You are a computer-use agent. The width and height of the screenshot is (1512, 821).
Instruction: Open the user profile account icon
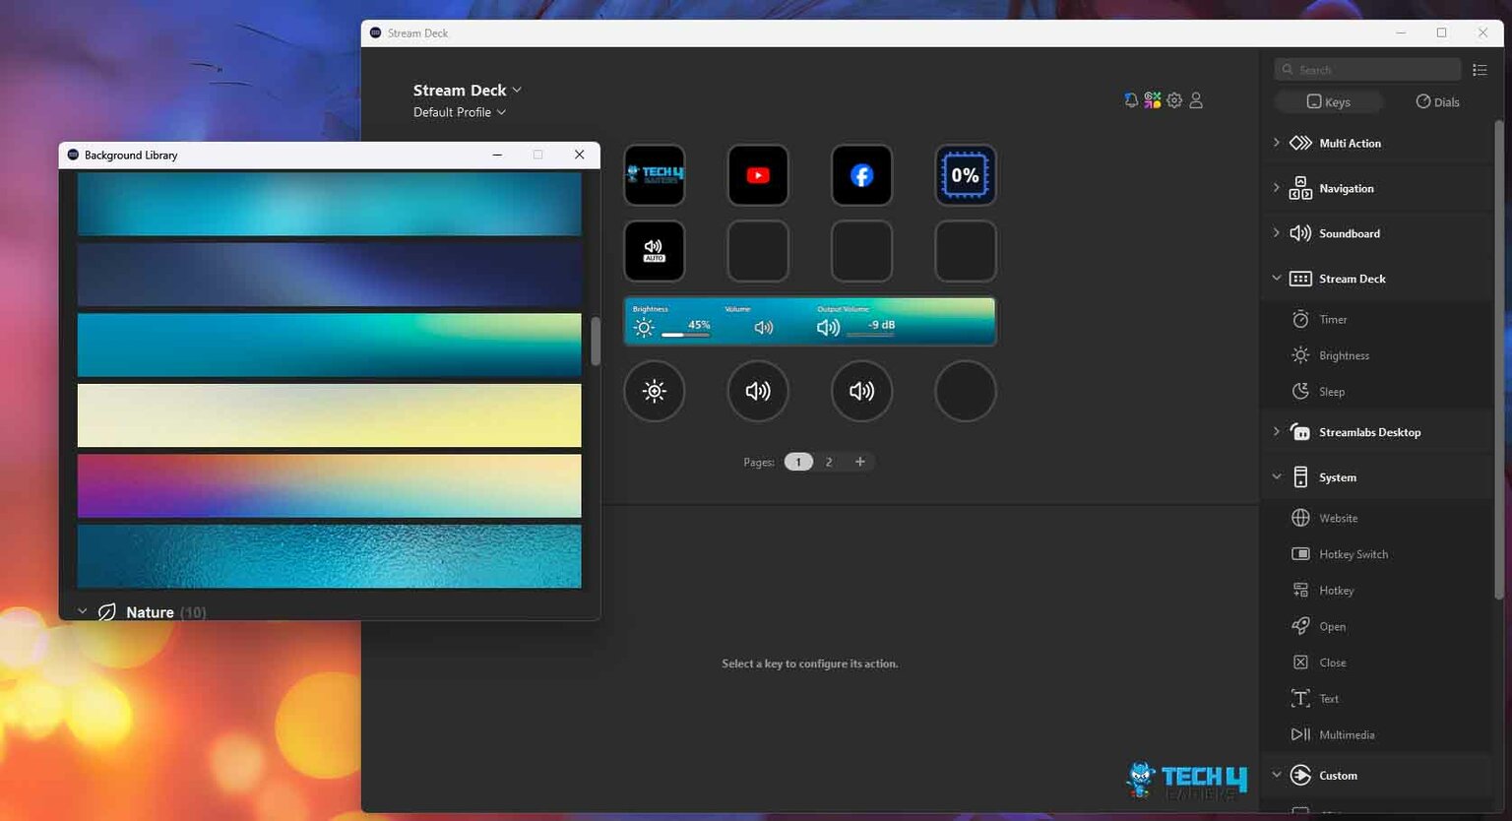pyautogui.click(x=1196, y=100)
